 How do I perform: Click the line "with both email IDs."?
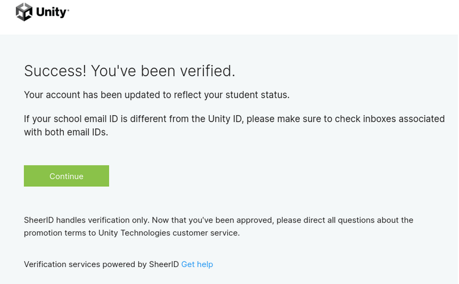pyautogui.click(x=66, y=132)
